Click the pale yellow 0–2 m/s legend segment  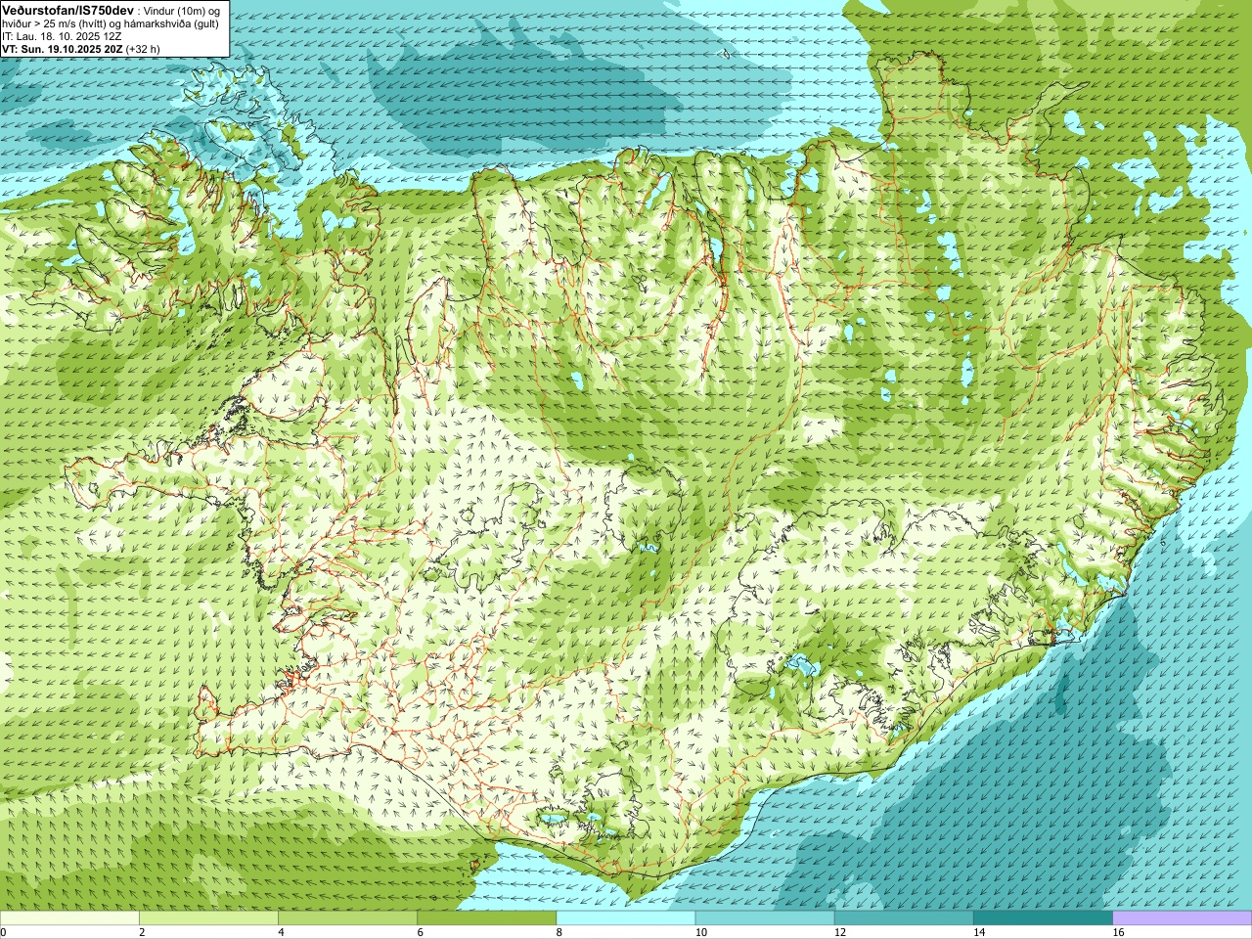click(x=69, y=917)
